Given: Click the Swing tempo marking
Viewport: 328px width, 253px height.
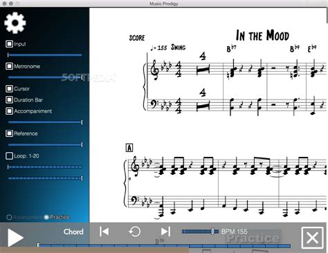Looking at the screenshot, I should 178,48.
